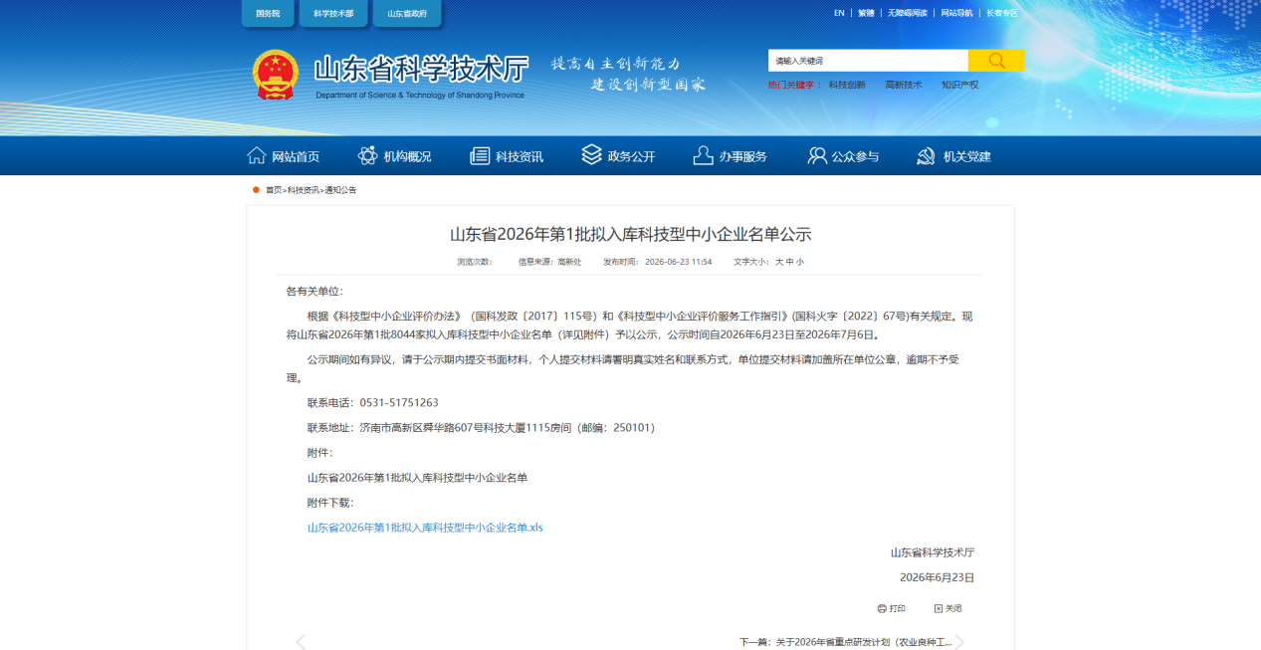Click the contact address line 舜华路607号

[x=481, y=428]
